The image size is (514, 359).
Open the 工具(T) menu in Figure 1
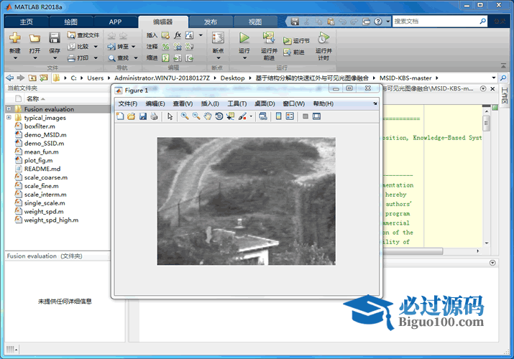[237, 104]
